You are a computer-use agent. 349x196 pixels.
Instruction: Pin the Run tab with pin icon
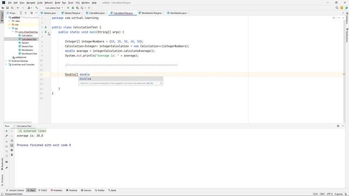7,168
